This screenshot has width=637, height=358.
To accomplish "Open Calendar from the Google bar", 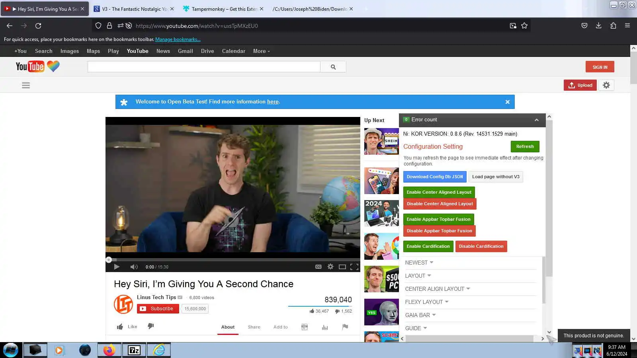I will pyautogui.click(x=234, y=51).
